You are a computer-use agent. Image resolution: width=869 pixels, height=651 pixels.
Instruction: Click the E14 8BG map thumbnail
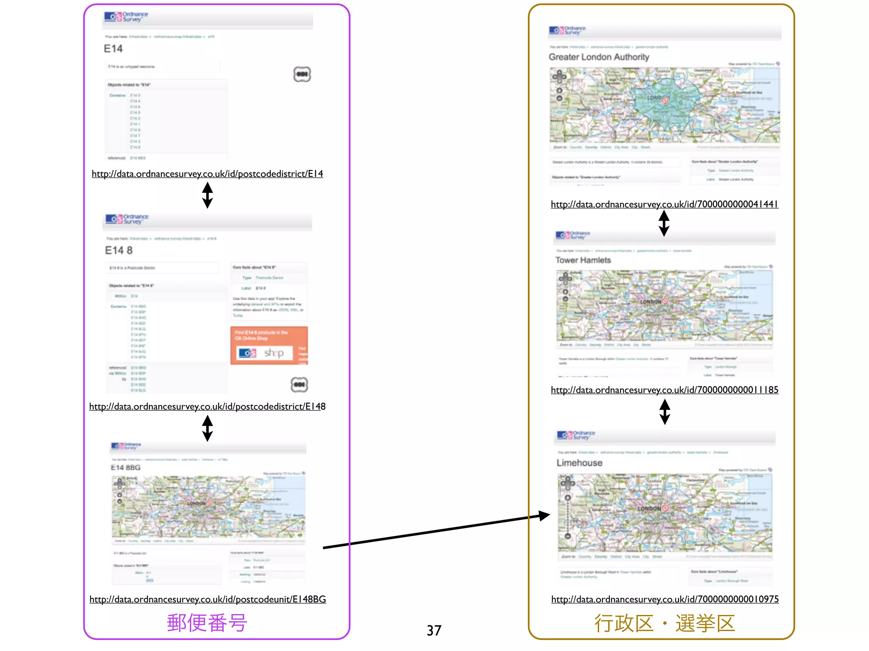(x=208, y=509)
